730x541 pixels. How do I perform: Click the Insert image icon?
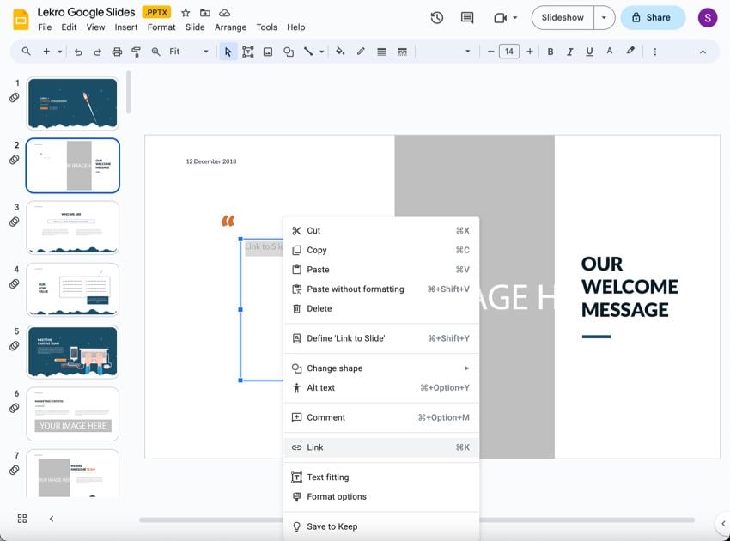tap(268, 52)
